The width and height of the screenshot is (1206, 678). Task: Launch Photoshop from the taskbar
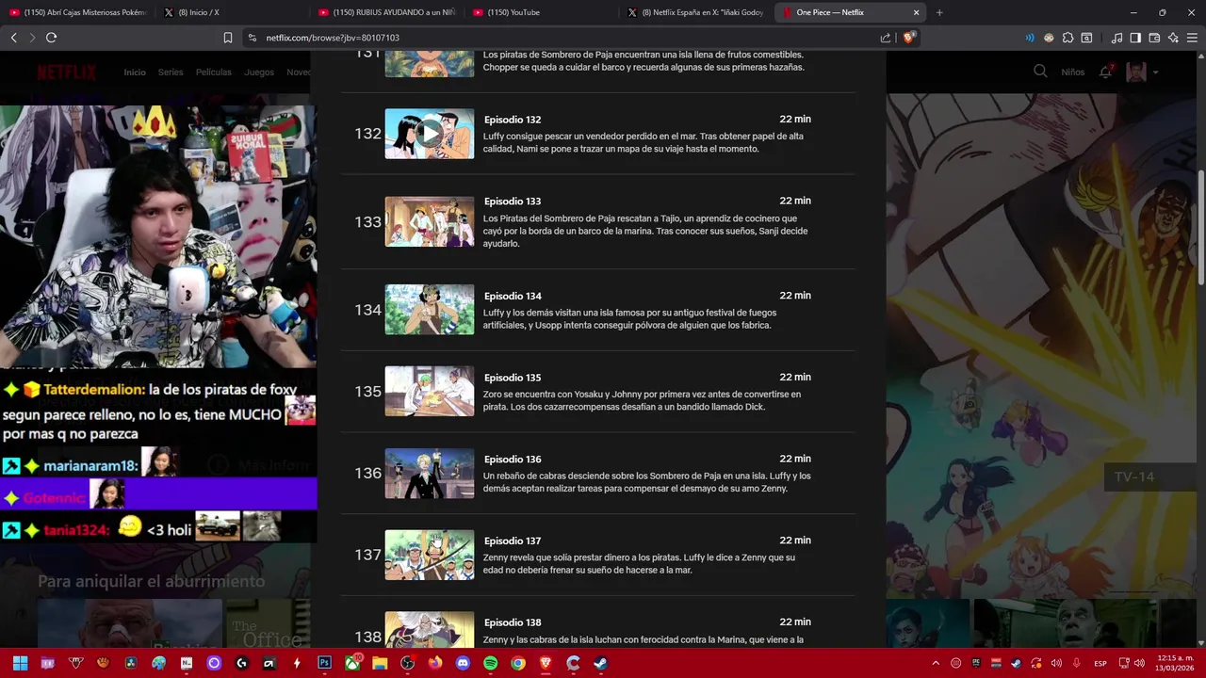[325, 663]
